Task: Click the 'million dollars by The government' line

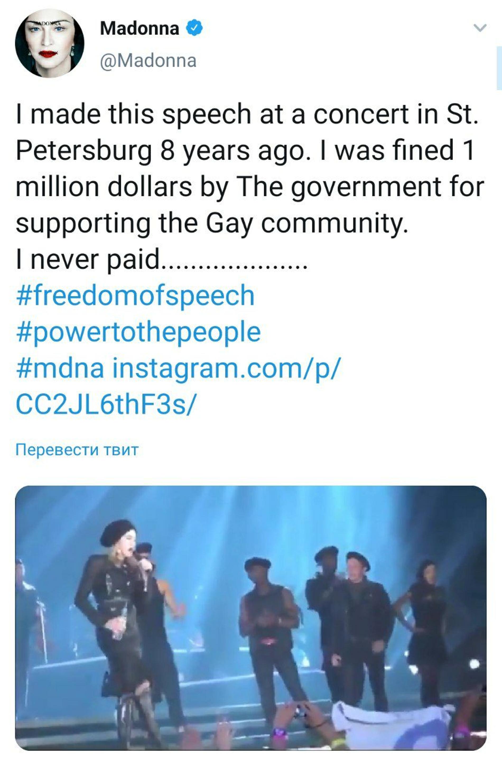Action: coord(250,187)
